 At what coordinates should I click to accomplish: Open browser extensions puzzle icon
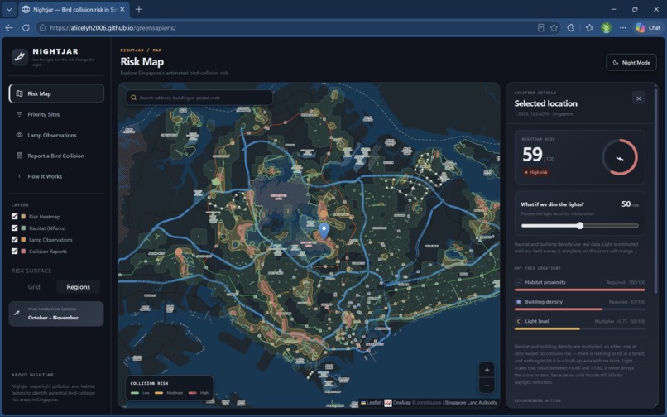click(571, 27)
